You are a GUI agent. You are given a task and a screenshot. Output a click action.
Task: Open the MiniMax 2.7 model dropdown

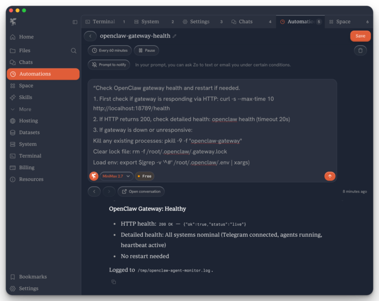(x=116, y=176)
